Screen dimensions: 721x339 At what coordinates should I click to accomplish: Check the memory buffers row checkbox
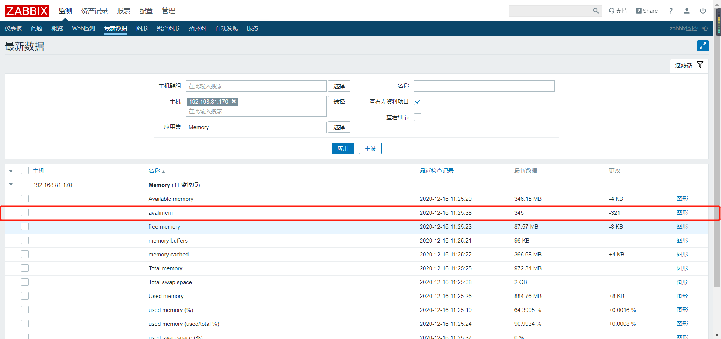point(25,240)
